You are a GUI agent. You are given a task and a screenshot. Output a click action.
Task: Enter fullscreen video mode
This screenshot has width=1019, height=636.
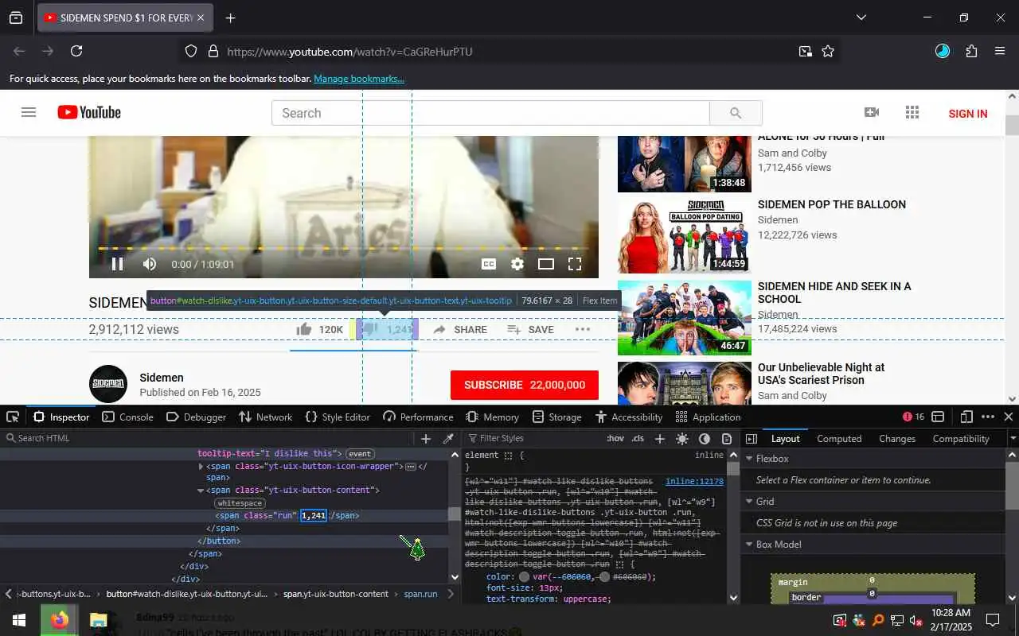pyautogui.click(x=575, y=264)
